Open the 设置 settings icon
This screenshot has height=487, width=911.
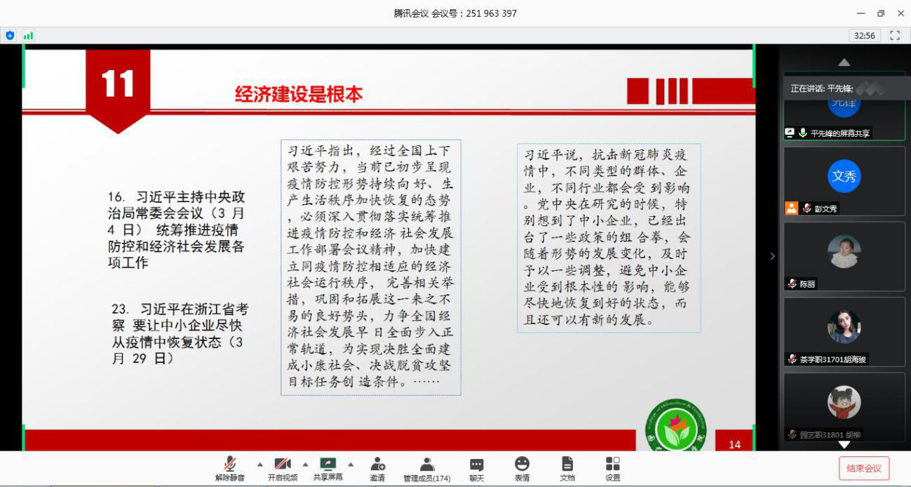coord(612,468)
